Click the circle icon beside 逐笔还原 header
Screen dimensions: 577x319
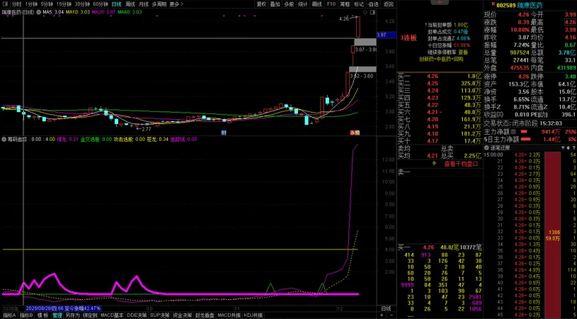[486, 147]
